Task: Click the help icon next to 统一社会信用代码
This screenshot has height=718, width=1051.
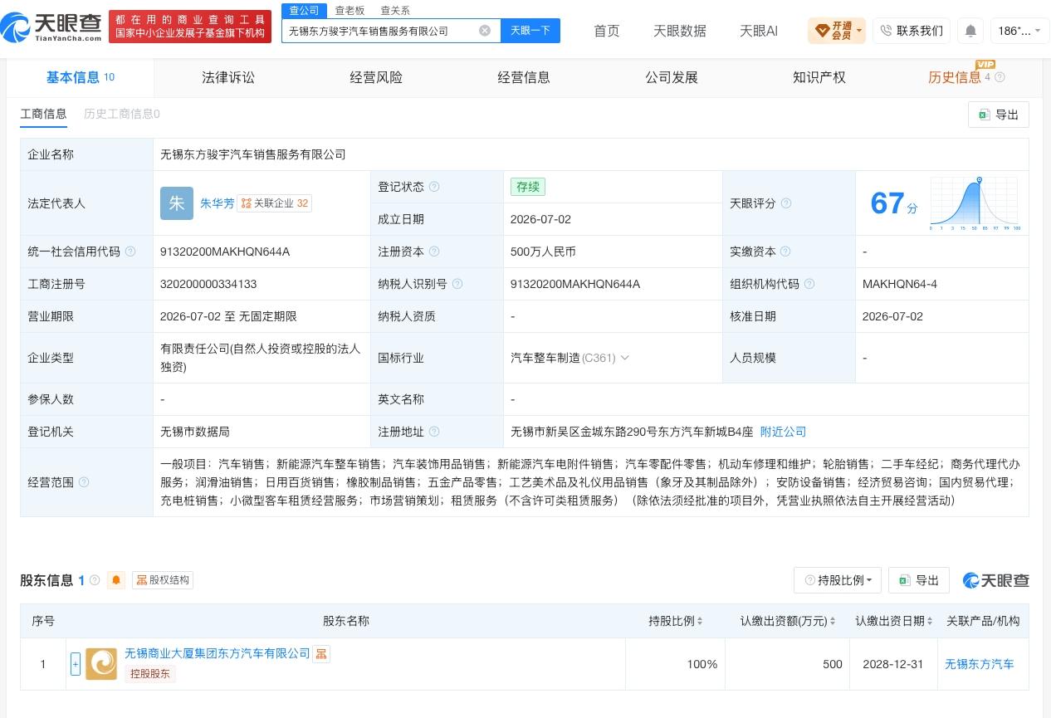Action: click(x=130, y=252)
